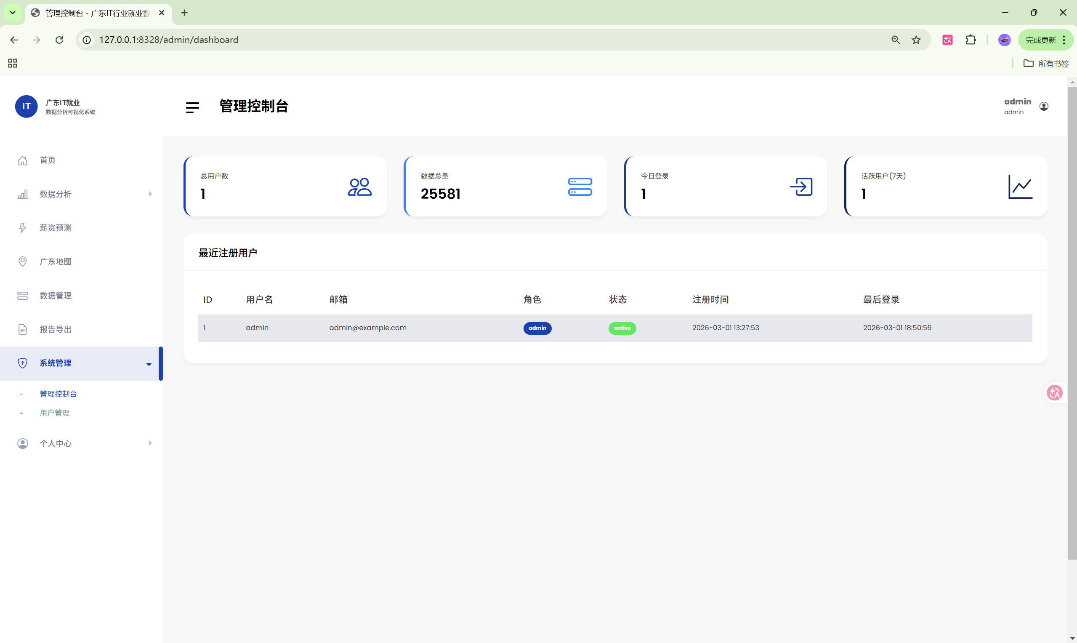Click the 数据分析 bar chart icon
Image resolution: width=1077 pixels, height=643 pixels.
[x=23, y=194]
